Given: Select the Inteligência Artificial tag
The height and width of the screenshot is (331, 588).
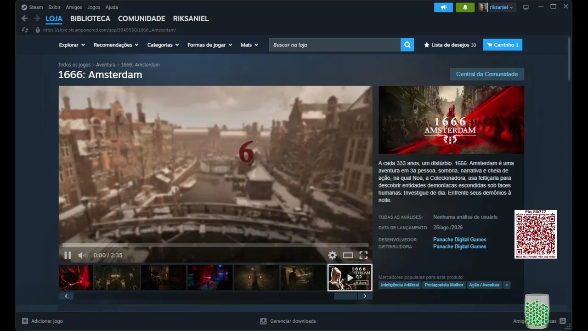Looking at the screenshot, I should tap(400, 285).
